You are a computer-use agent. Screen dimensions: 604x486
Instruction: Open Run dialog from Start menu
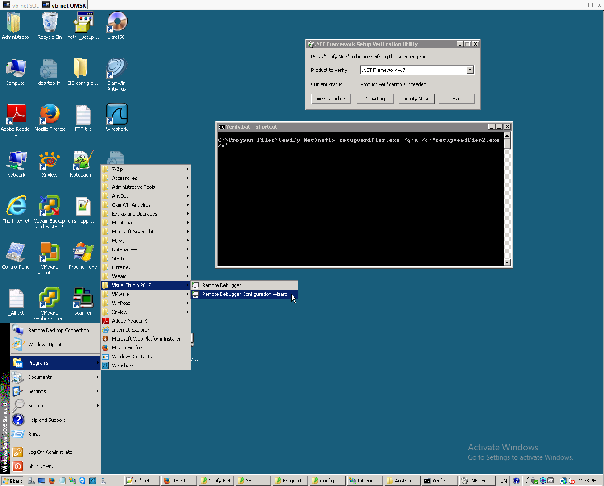click(55, 434)
